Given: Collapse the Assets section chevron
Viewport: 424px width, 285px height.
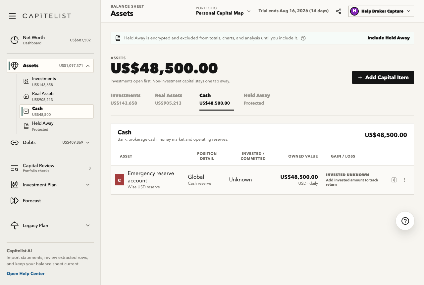Looking at the screenshot, I should (88, 66).
